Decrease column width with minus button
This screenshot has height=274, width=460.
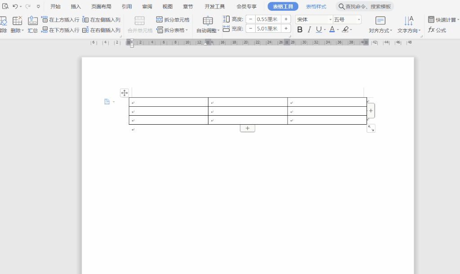251,29
